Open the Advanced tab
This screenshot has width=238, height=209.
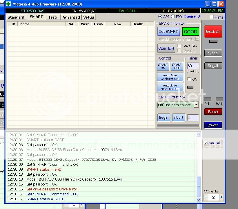pyautogui.click(x=71, y=17)
